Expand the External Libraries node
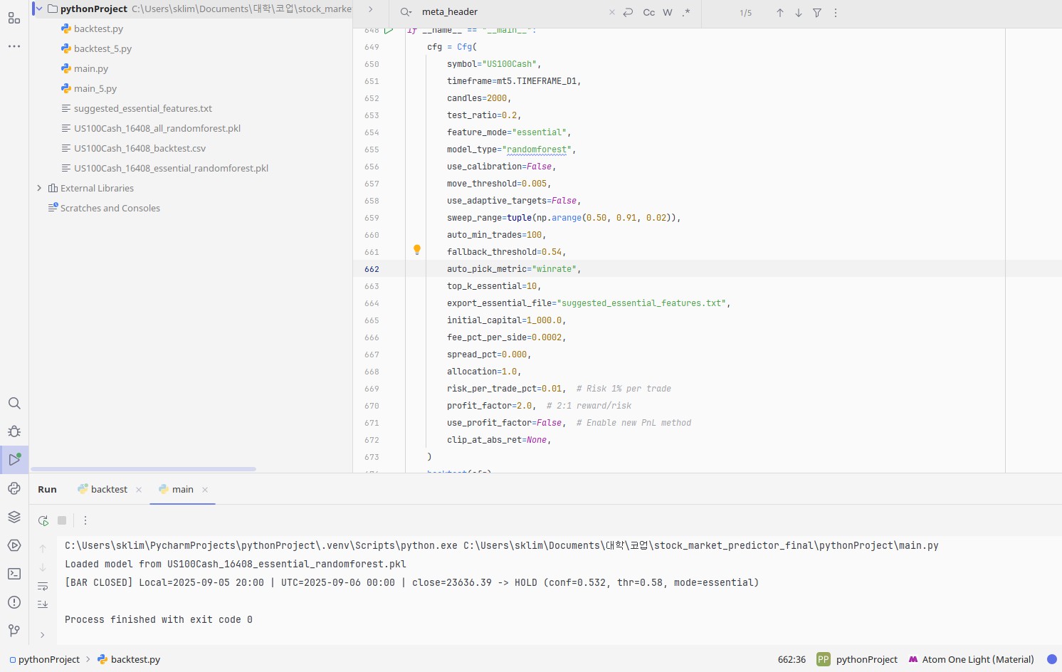 [39, 188]
